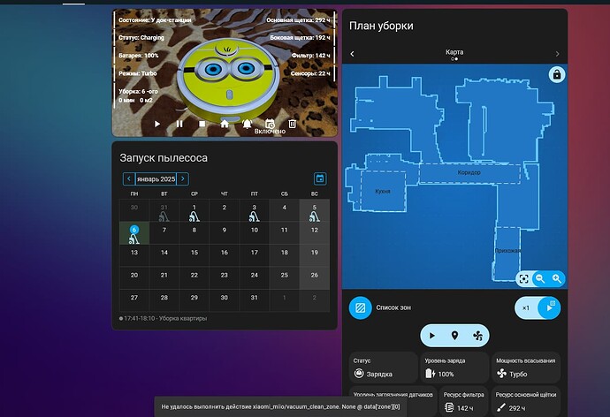Click the Карта map mode label
This screenshot has height=417, width=610.
[x=454, y=52]
